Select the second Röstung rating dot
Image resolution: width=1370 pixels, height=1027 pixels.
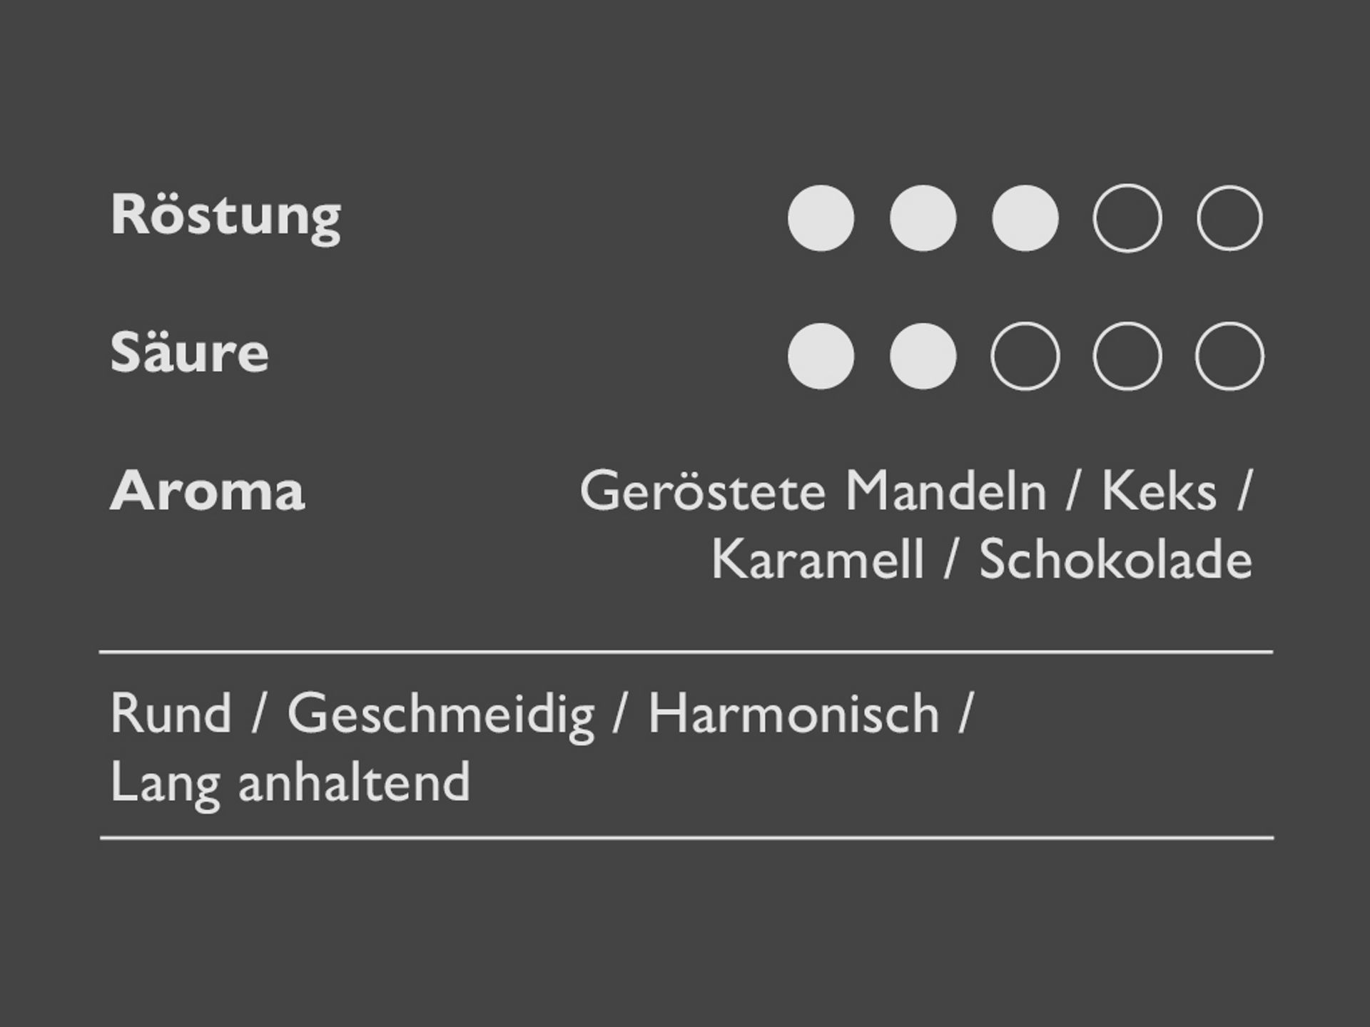(x=923, y=218)
